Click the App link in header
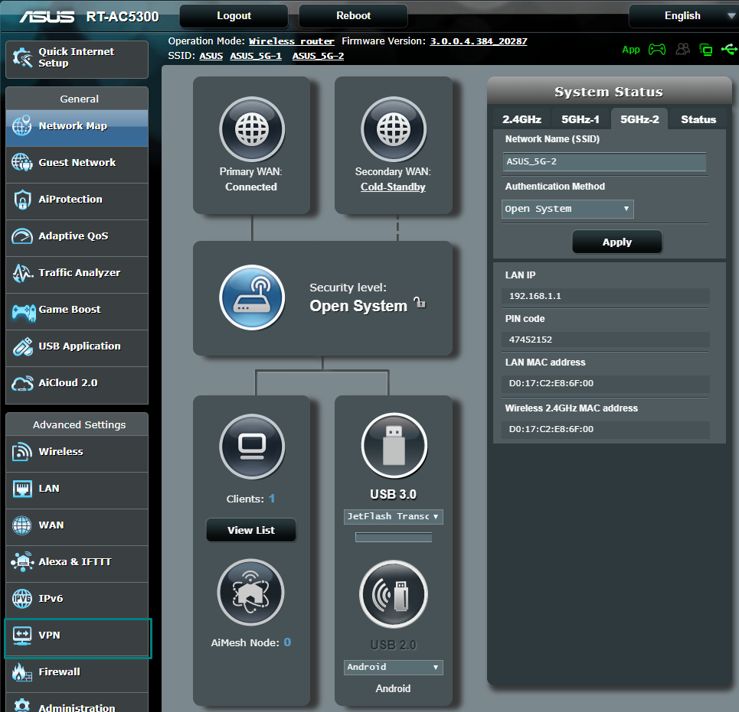Image resolution: width=739 pixels, height=712 pixels. (630, 50)
